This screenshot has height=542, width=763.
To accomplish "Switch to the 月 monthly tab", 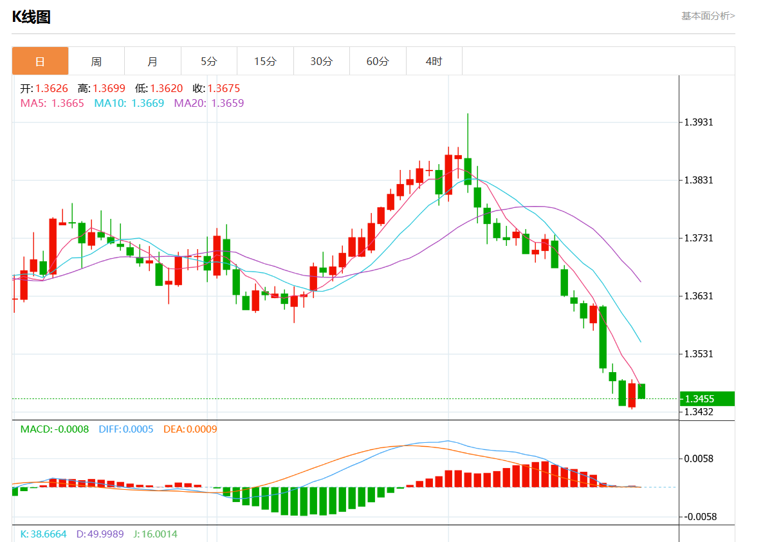I will tap(153, 61).
